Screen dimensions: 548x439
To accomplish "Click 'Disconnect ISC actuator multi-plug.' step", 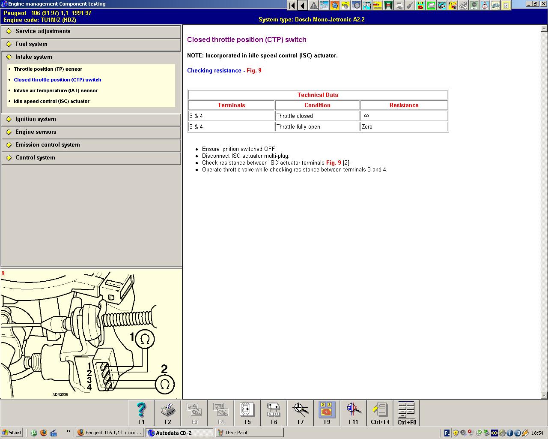I will point(246,156).
